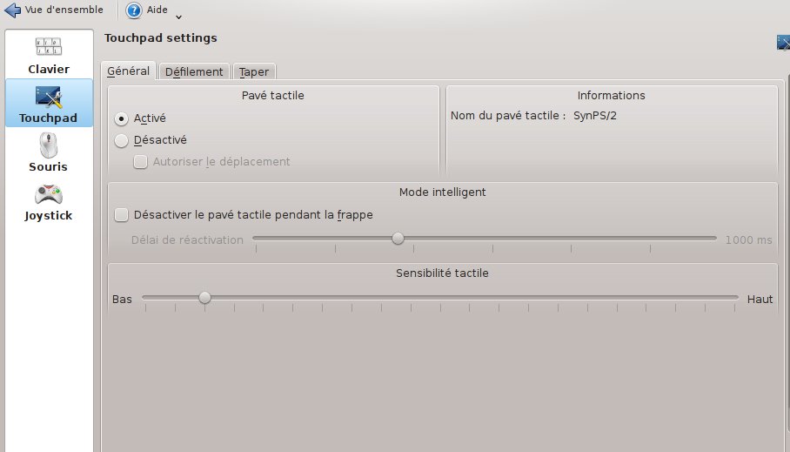Enable disabling touchpad during typing checkbox
Image resolution: width=790 pixels, height=452 pixels.
[x=122, y=214]
